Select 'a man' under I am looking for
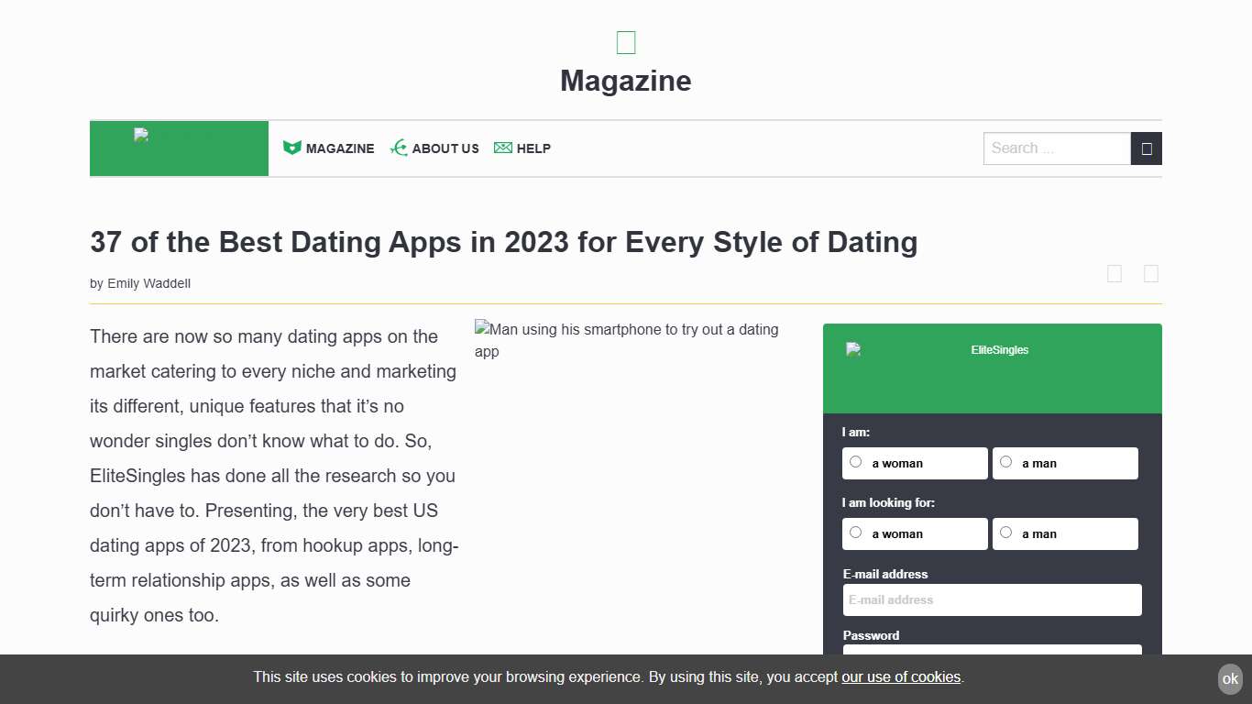The height and width of the screenshot is (704, 1252). (x=1005, y=532)
